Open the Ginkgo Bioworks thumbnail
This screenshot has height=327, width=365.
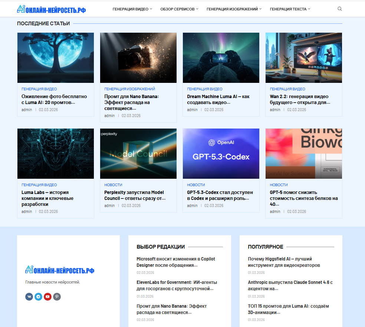pyautogui.click(x=304, y=153)
